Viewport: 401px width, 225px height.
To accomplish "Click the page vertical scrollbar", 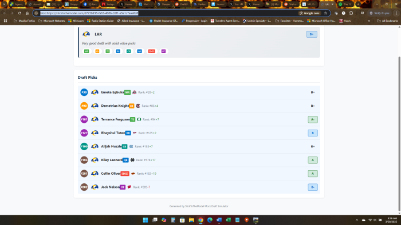I will (x=399, y=134).
